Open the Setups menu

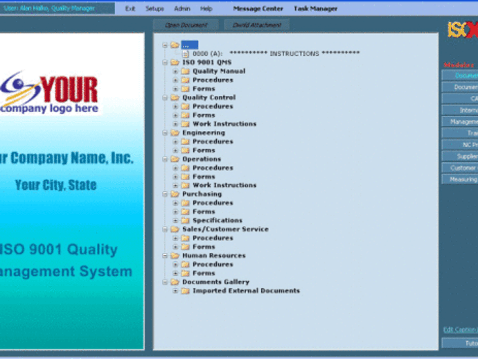(x=154, y=8)
